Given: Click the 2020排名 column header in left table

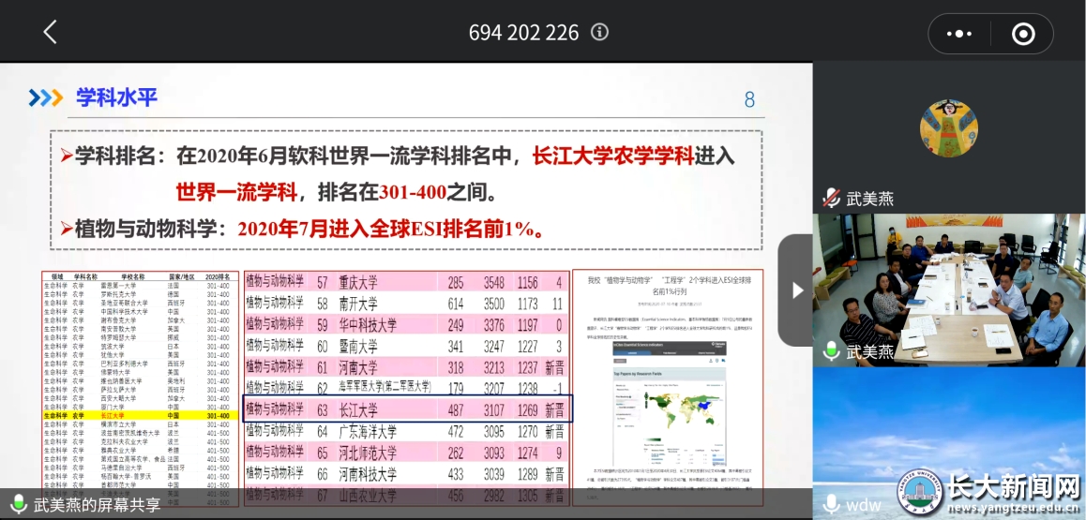Looking at the screenshot, I should (219, 276).
